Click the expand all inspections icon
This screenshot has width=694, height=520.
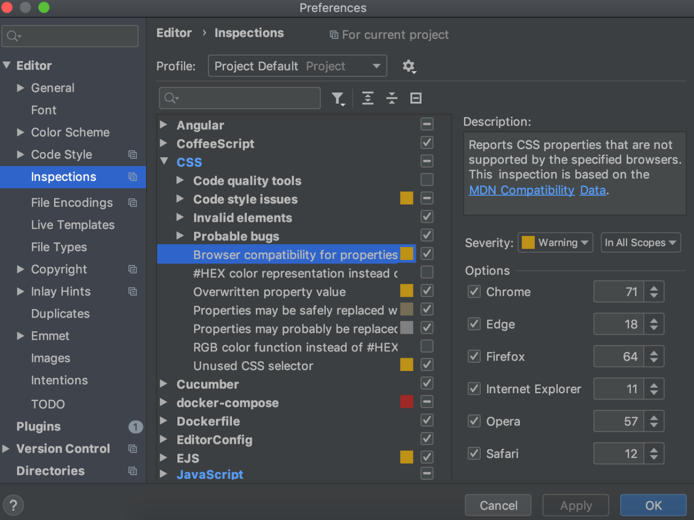click(x=367, y=98)
